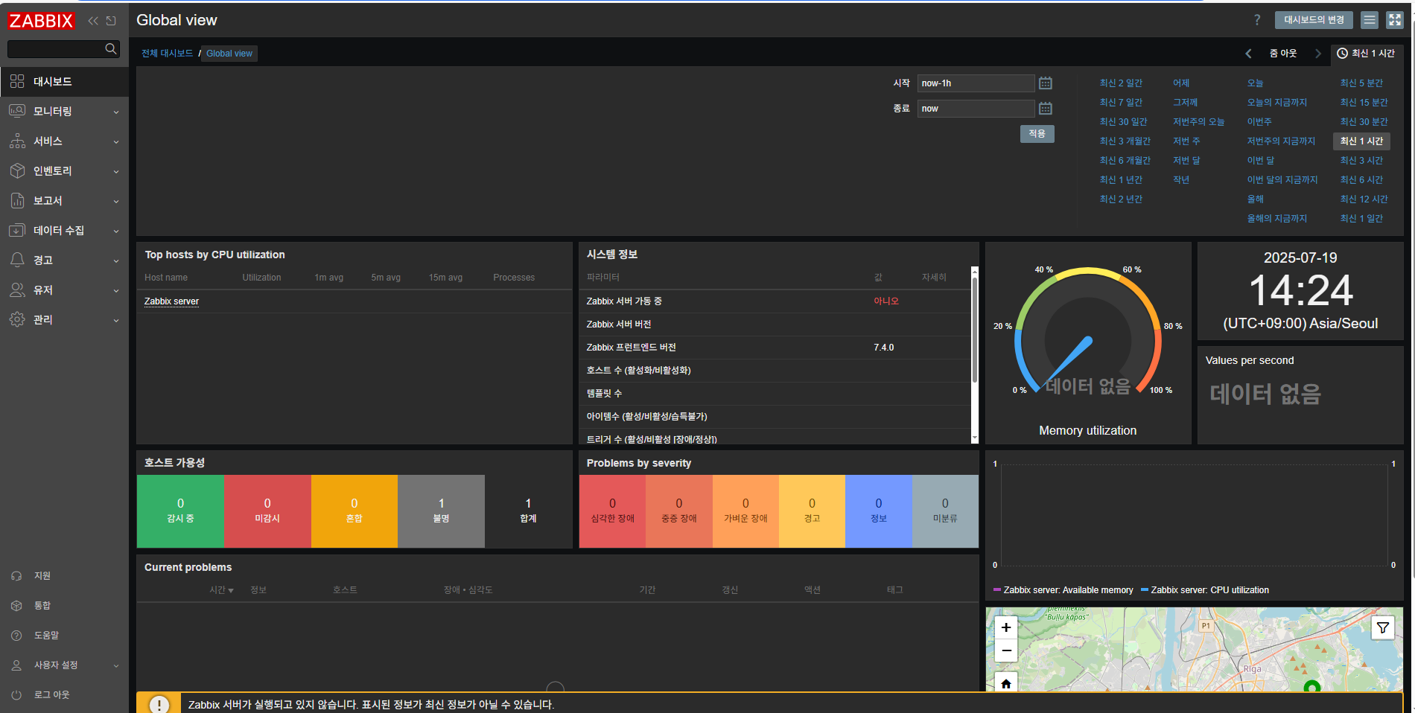The image size is (1415, 713).
Task: Click the 로그 아웃 power icon
Action: 16,695
